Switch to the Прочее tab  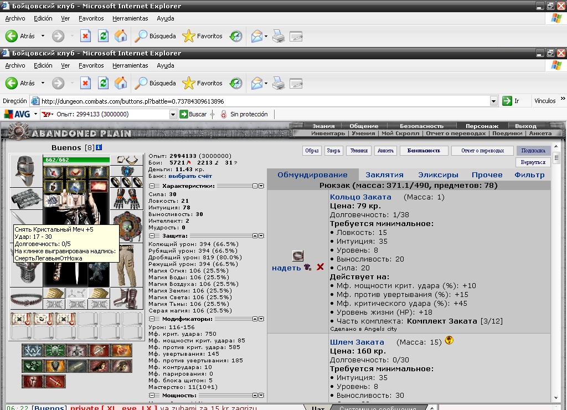point(487,175)
